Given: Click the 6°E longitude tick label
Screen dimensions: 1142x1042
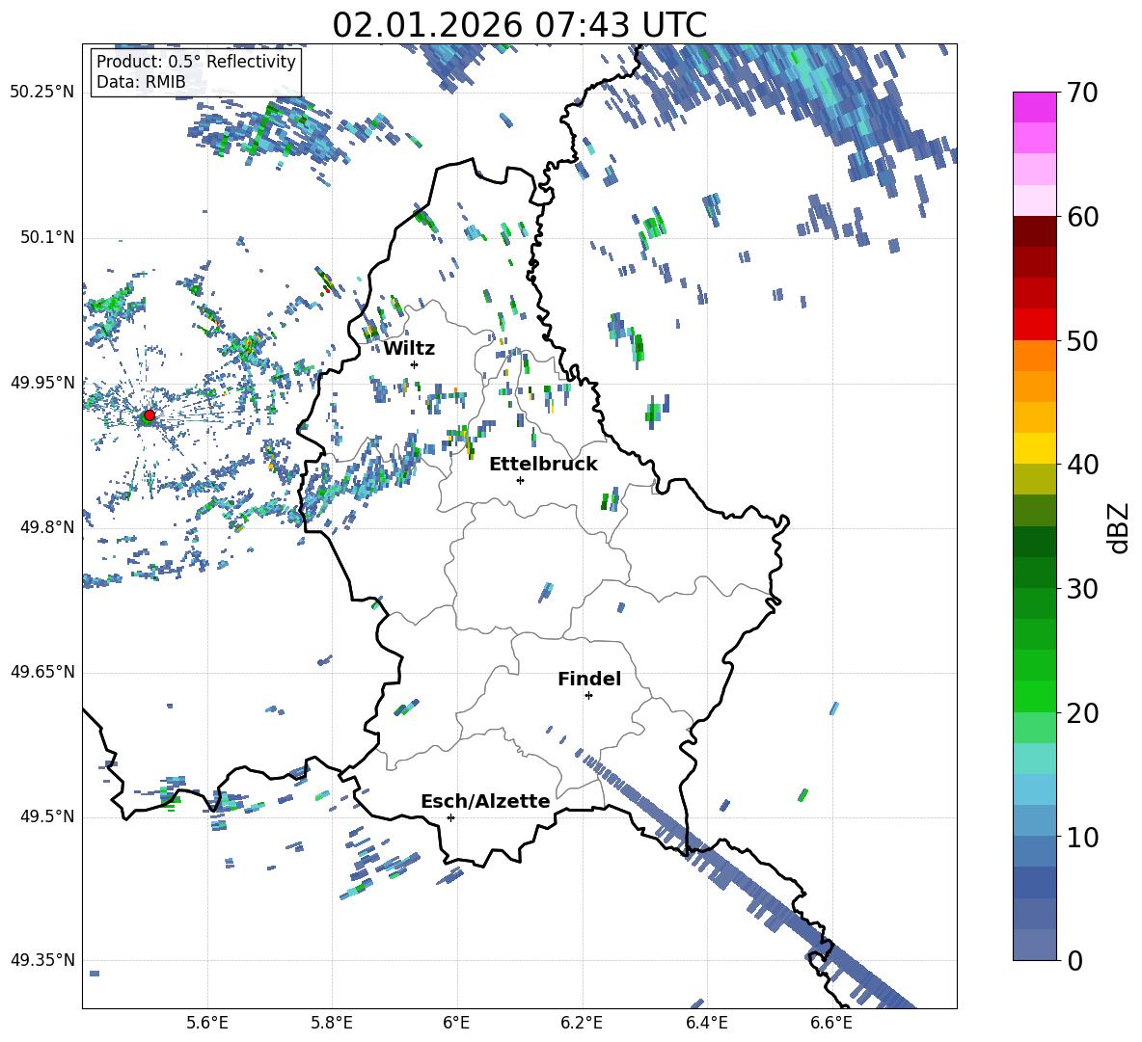Looking at the screenshot, I should [x=456, y=1023].
